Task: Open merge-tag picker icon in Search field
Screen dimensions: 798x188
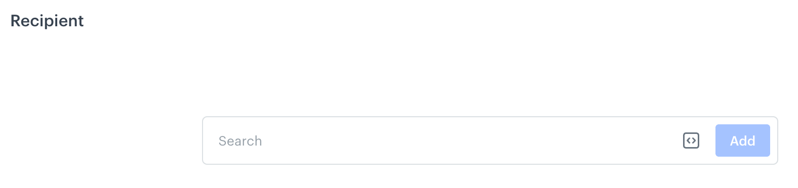Action: [x=691, y=140]
